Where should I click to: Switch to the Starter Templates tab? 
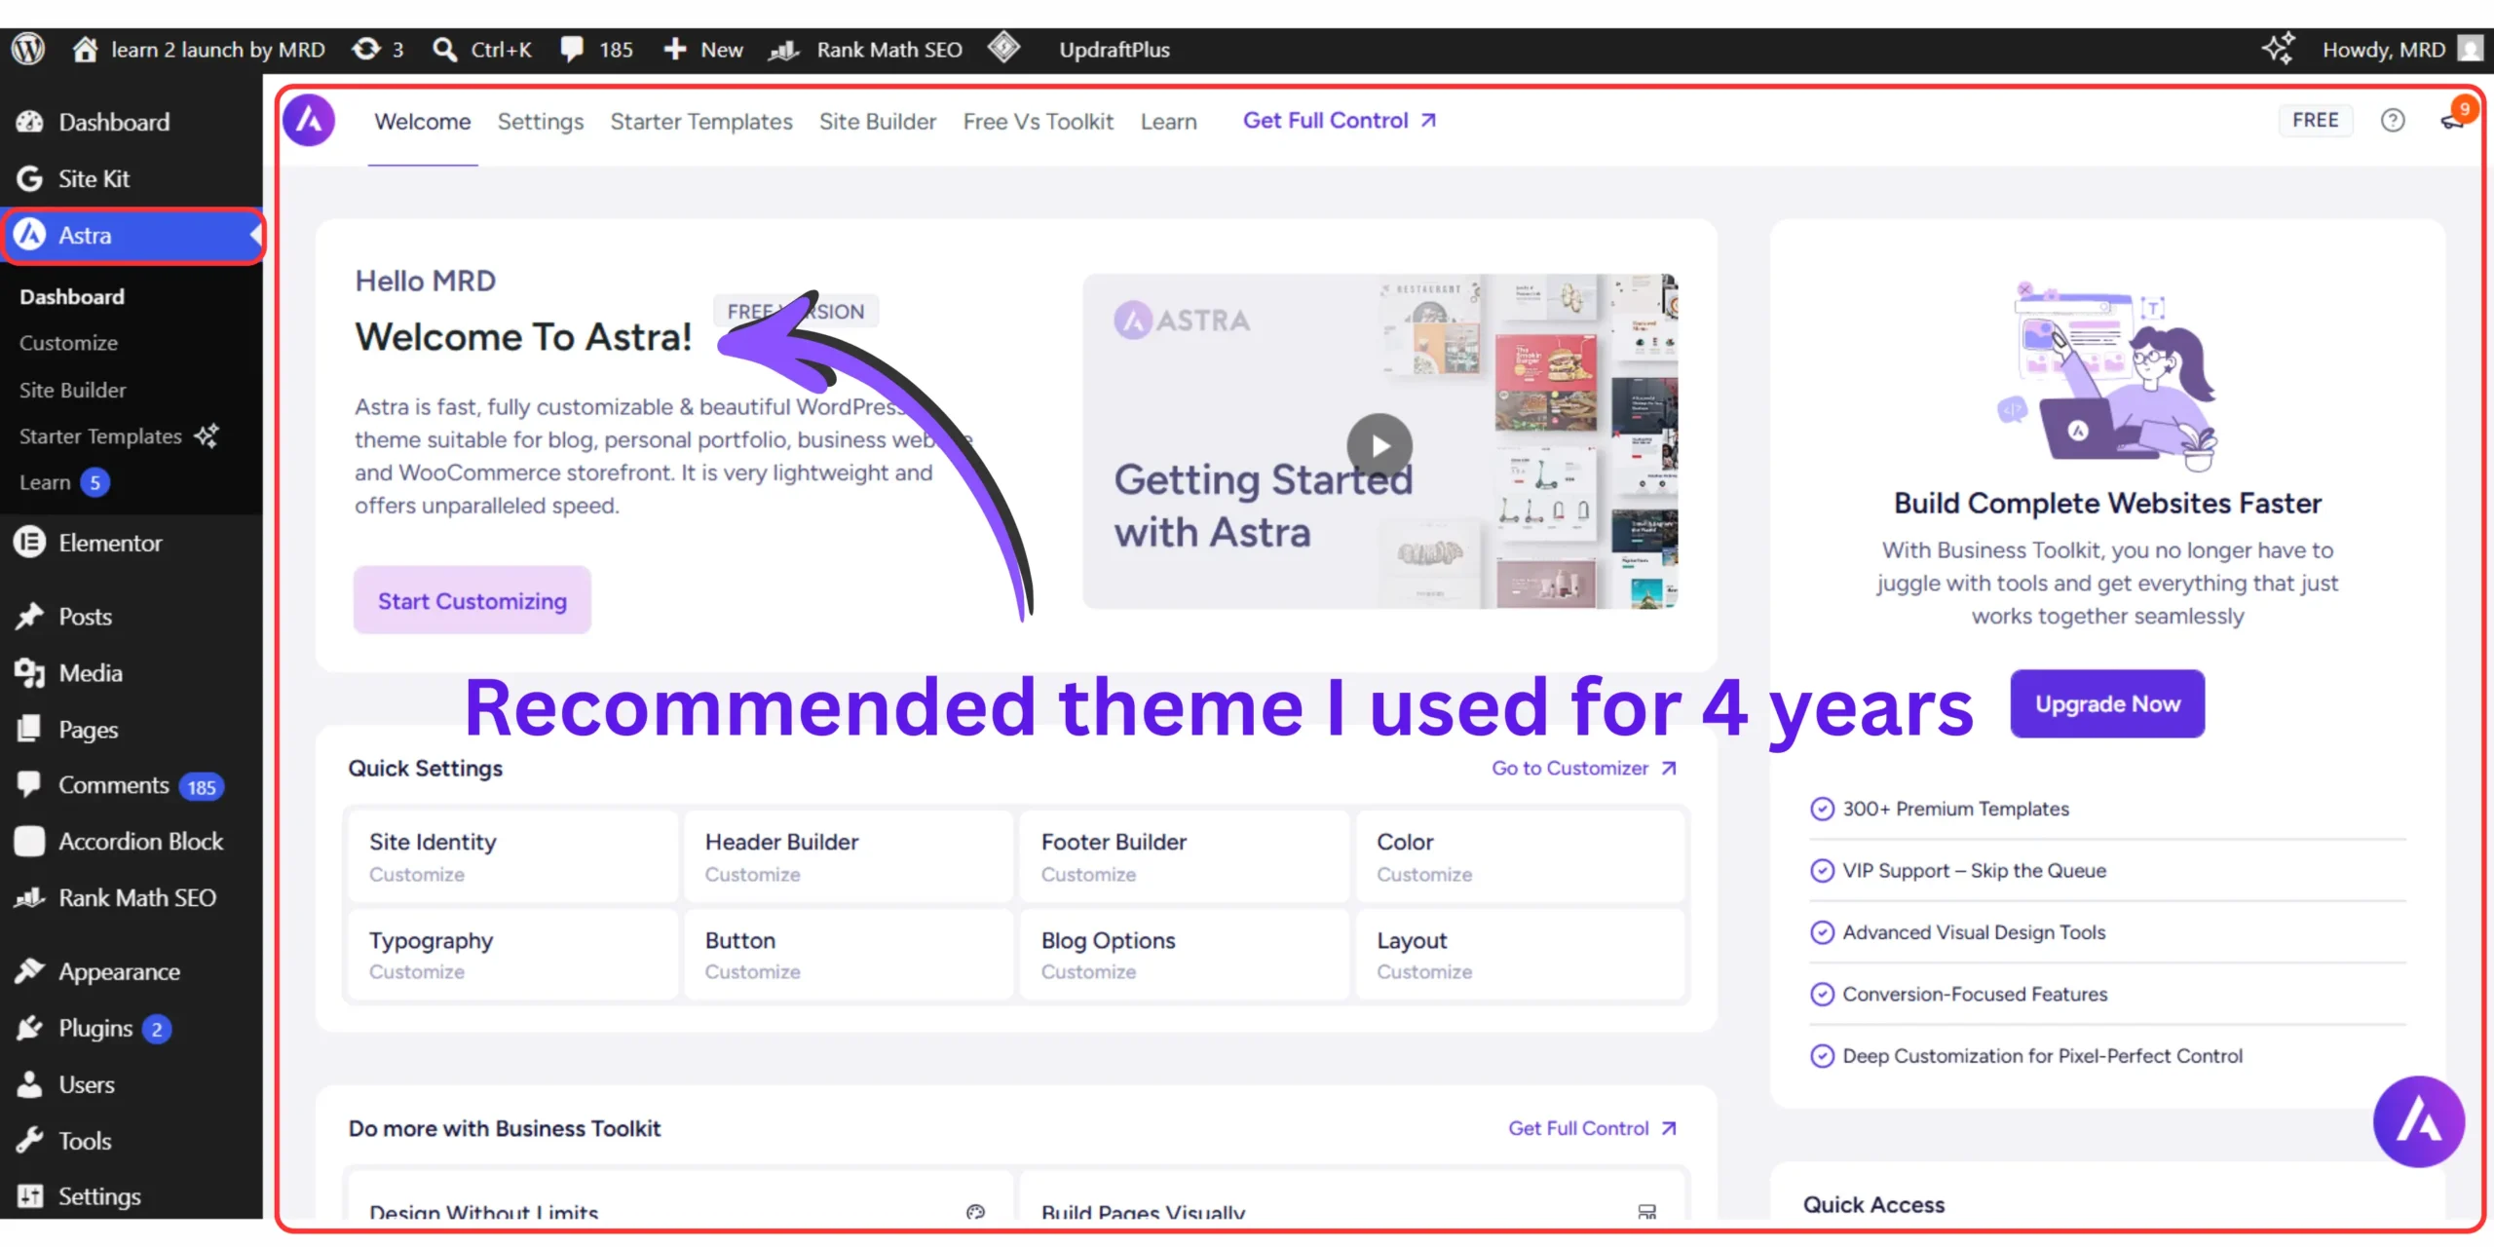[x=701, y=122]
